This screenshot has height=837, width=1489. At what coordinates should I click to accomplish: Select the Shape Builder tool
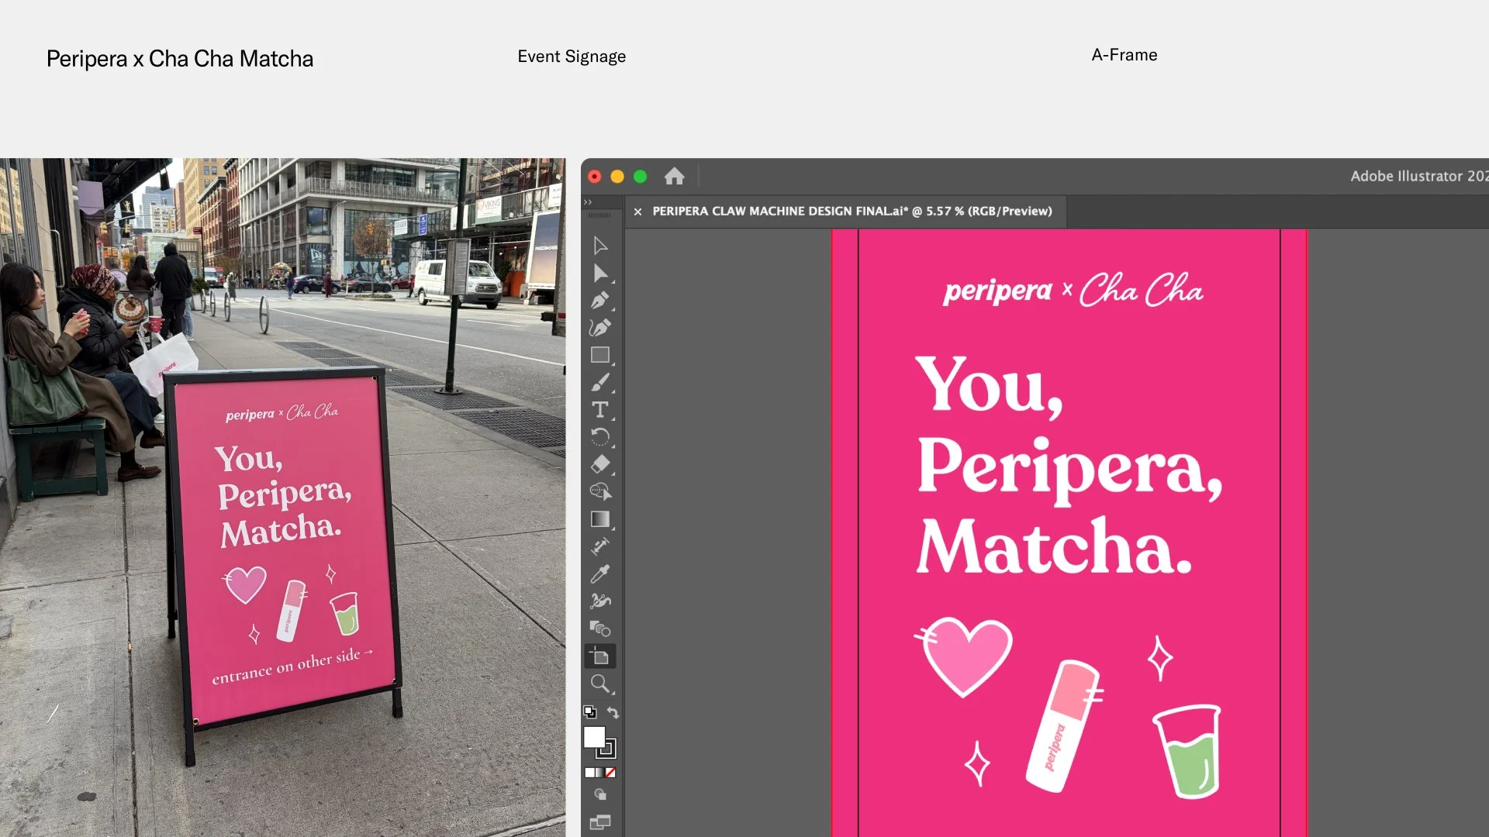click(x=600, y=491)
